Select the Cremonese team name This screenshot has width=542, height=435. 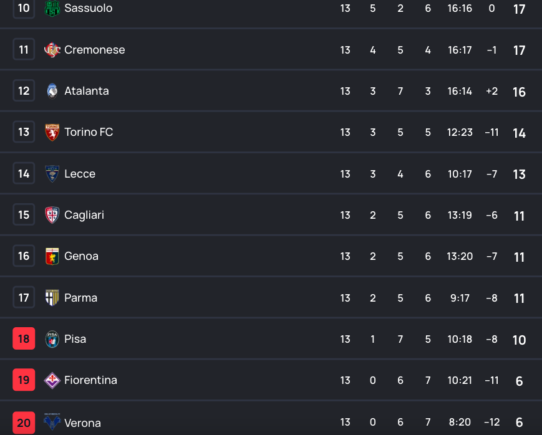(95, 50)
